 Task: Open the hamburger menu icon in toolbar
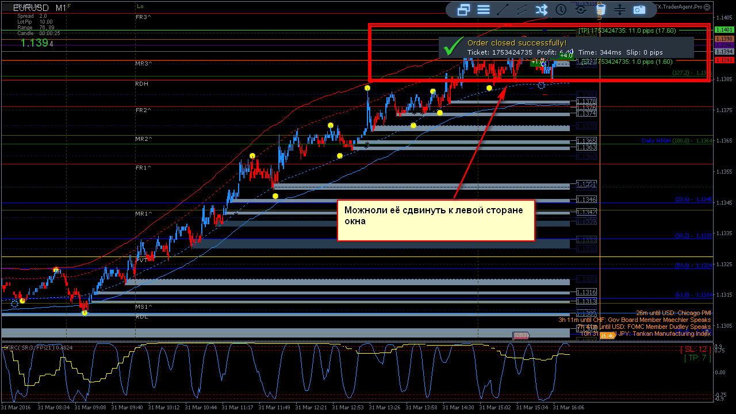point(484,9)
